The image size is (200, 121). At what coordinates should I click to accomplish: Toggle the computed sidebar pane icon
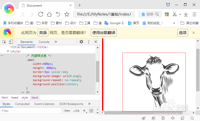point(91,111)
